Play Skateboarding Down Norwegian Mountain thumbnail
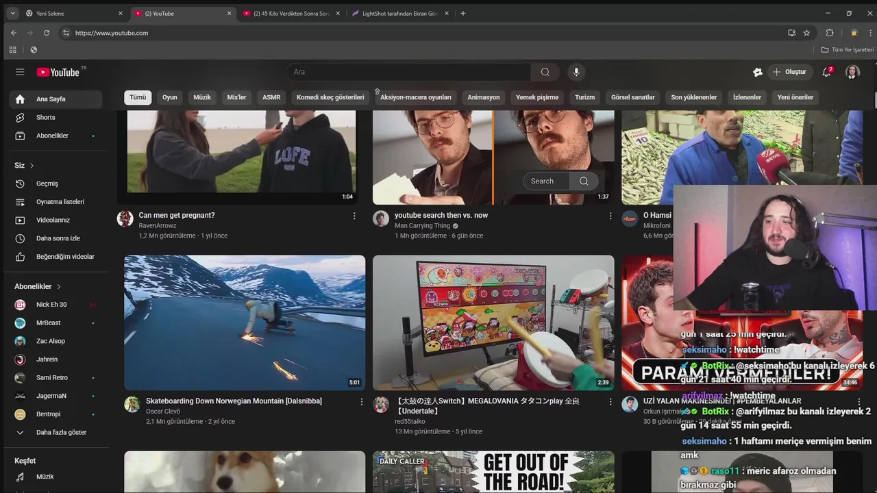Viewport: 877px width, 493px height. pyautogui.click(x=245, y=323)
